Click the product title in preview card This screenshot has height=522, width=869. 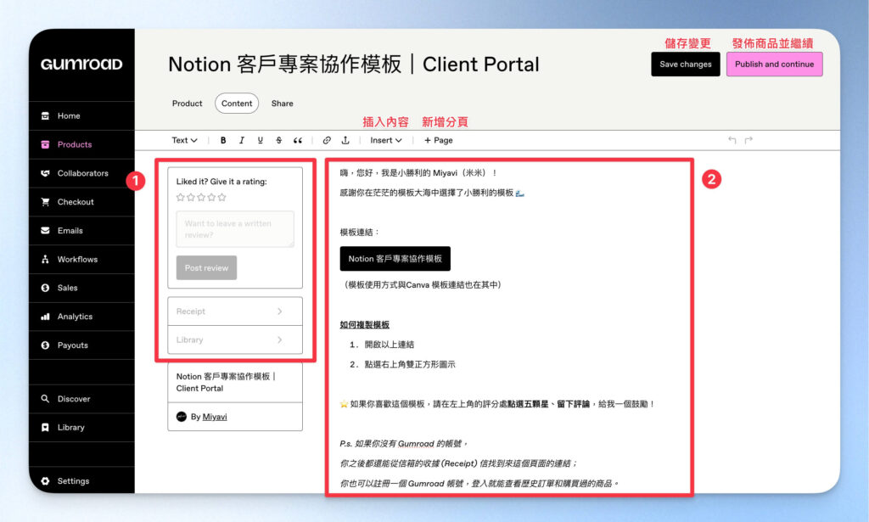pyautogui.click(x=226, y=382)
